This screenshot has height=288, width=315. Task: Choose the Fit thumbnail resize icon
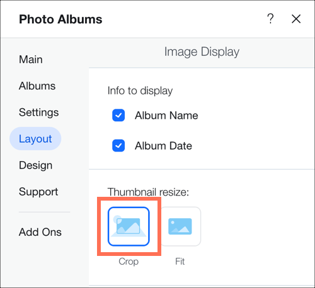click(180, 226)
